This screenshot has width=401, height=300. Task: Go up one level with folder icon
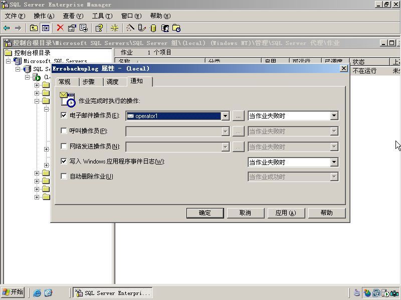click(x=34, y=28)
